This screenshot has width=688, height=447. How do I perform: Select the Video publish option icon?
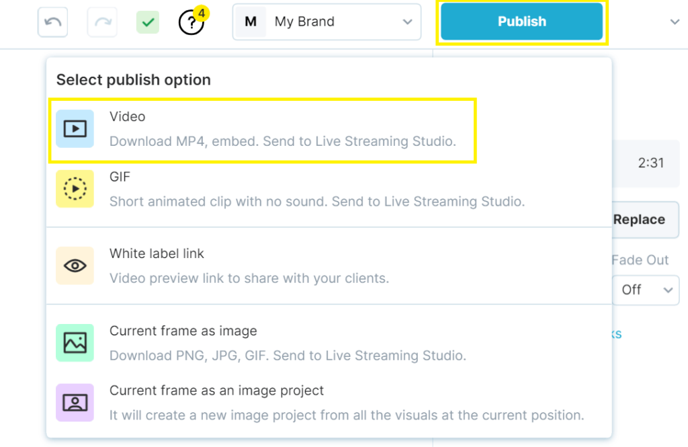(x=74, y=128)
